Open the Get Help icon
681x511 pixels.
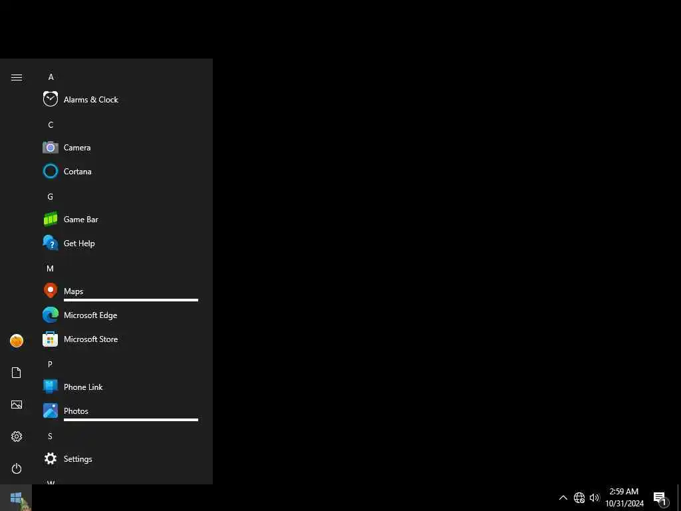coord(51,243)
